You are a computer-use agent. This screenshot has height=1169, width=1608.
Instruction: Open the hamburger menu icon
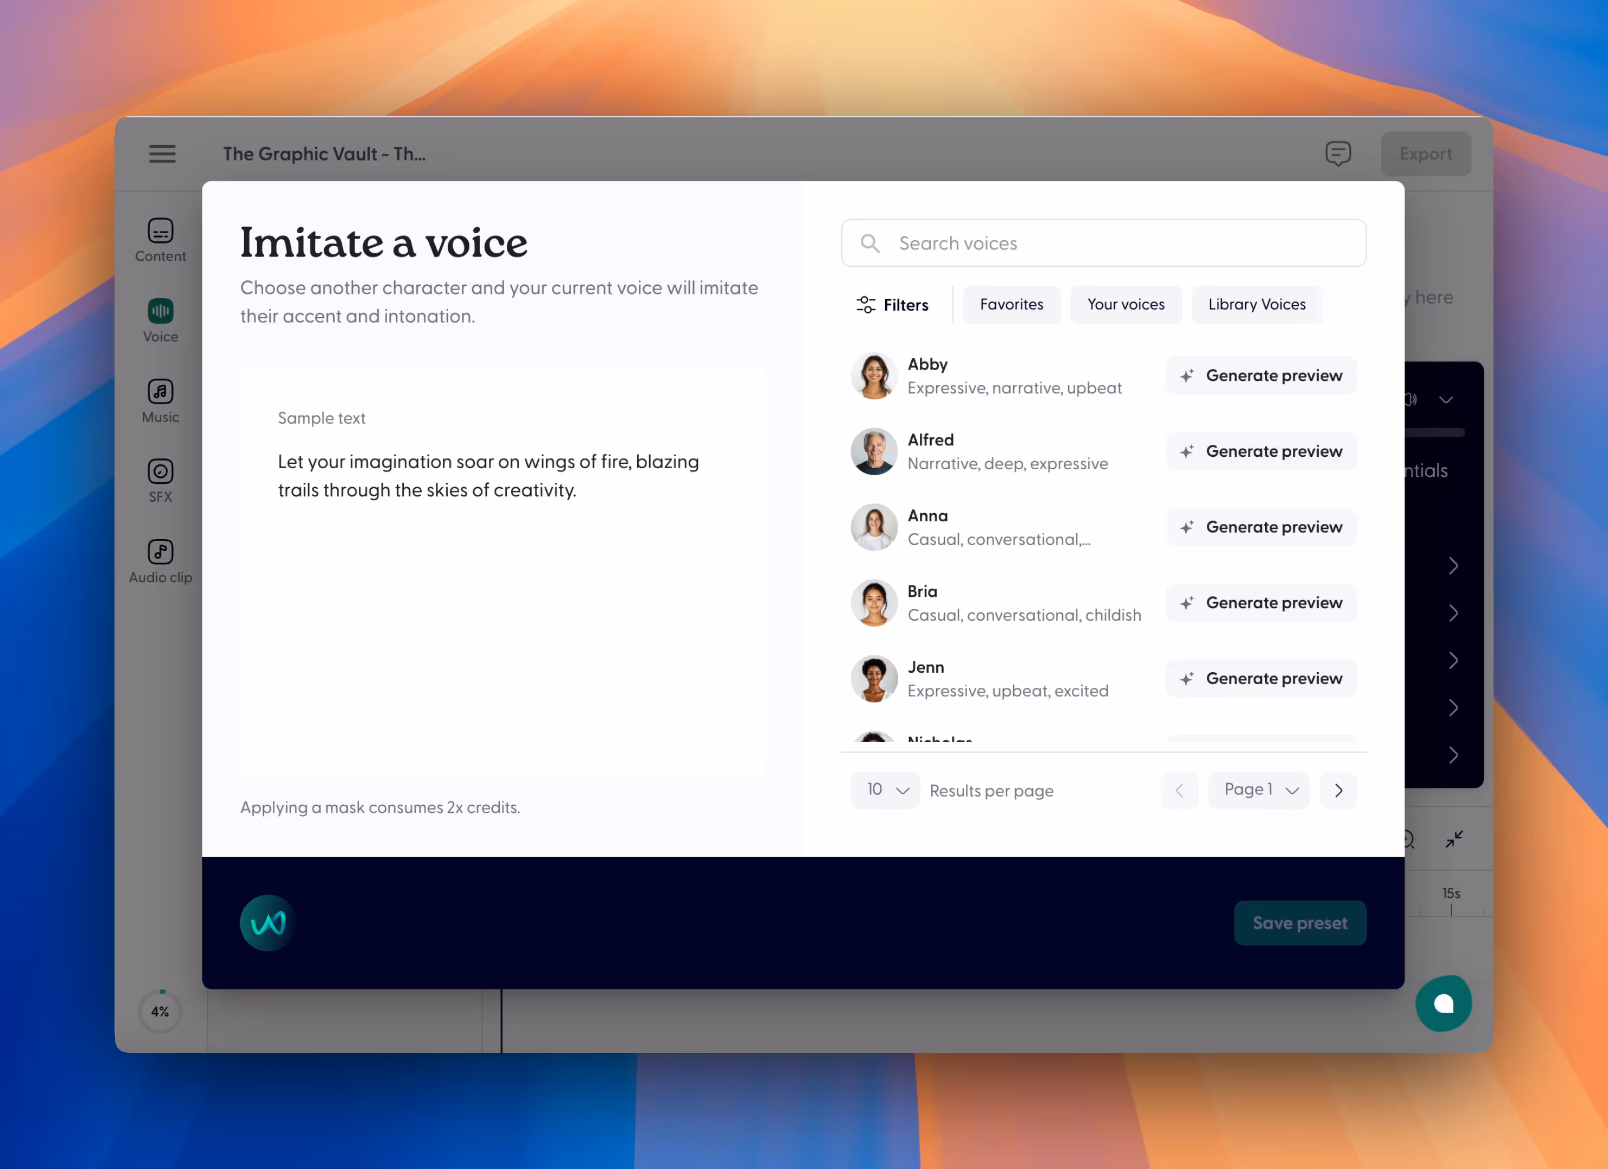point(162,154)
